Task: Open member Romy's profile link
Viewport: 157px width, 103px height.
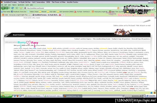Action: point(20,49)
